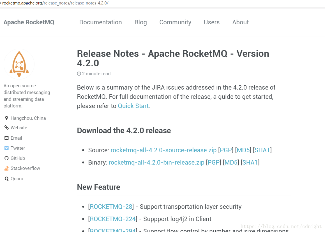
Task: Click the 'New Feature' heading
Action: (x=98, y=187)
